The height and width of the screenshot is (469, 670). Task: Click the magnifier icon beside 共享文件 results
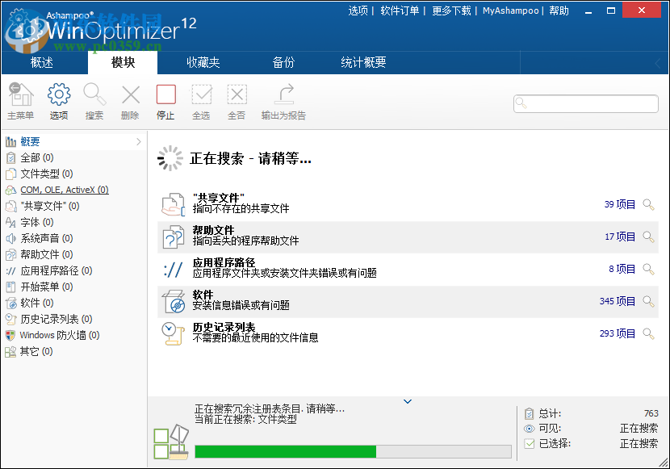click(x=647, y=205)
